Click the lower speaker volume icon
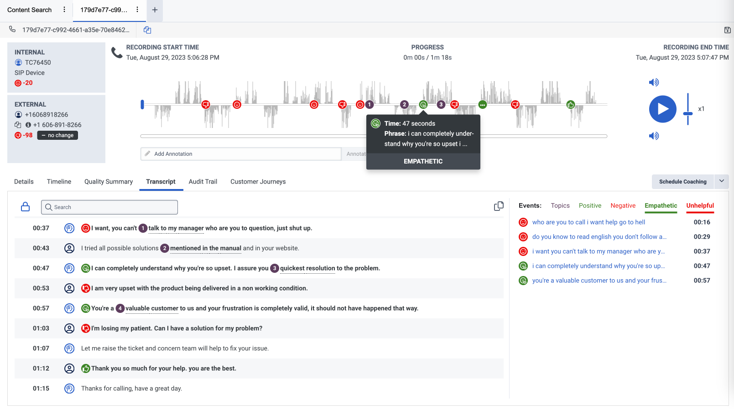Screen dimensions: 734x409 (x=654, y=136)
